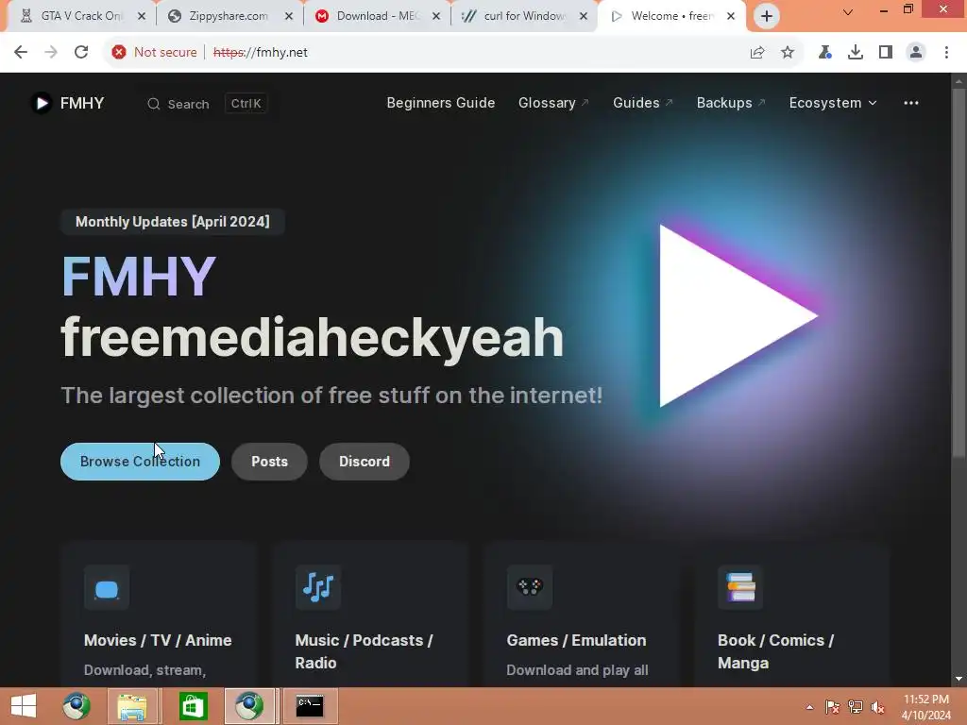Screen dimensions: 967x725
Task: Share this page via share icon
Action: coord(757,53)
